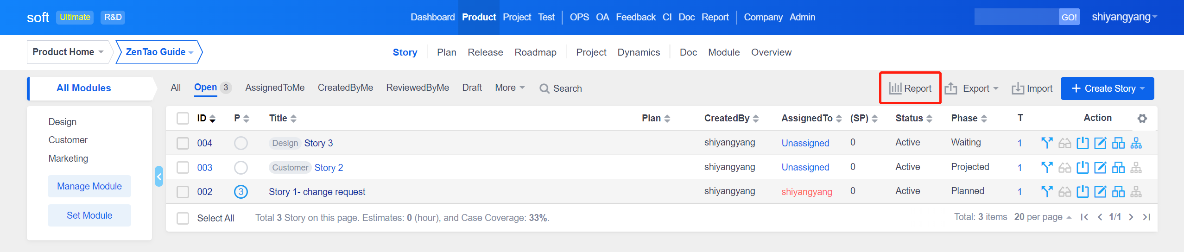
Task: Click the Manage Module button
Action: [89, 186]
